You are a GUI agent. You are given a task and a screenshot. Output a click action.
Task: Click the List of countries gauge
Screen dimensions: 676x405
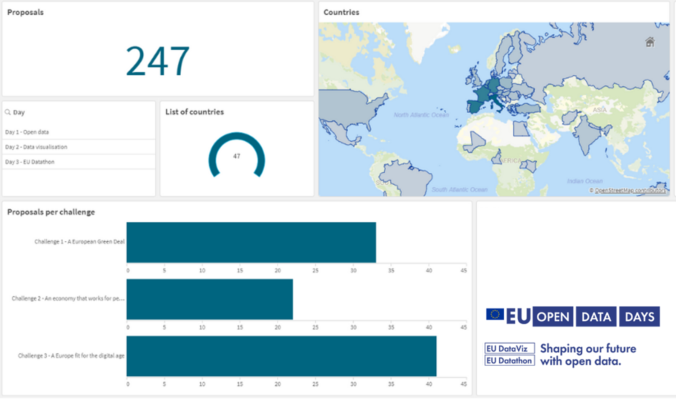point(237,155)
